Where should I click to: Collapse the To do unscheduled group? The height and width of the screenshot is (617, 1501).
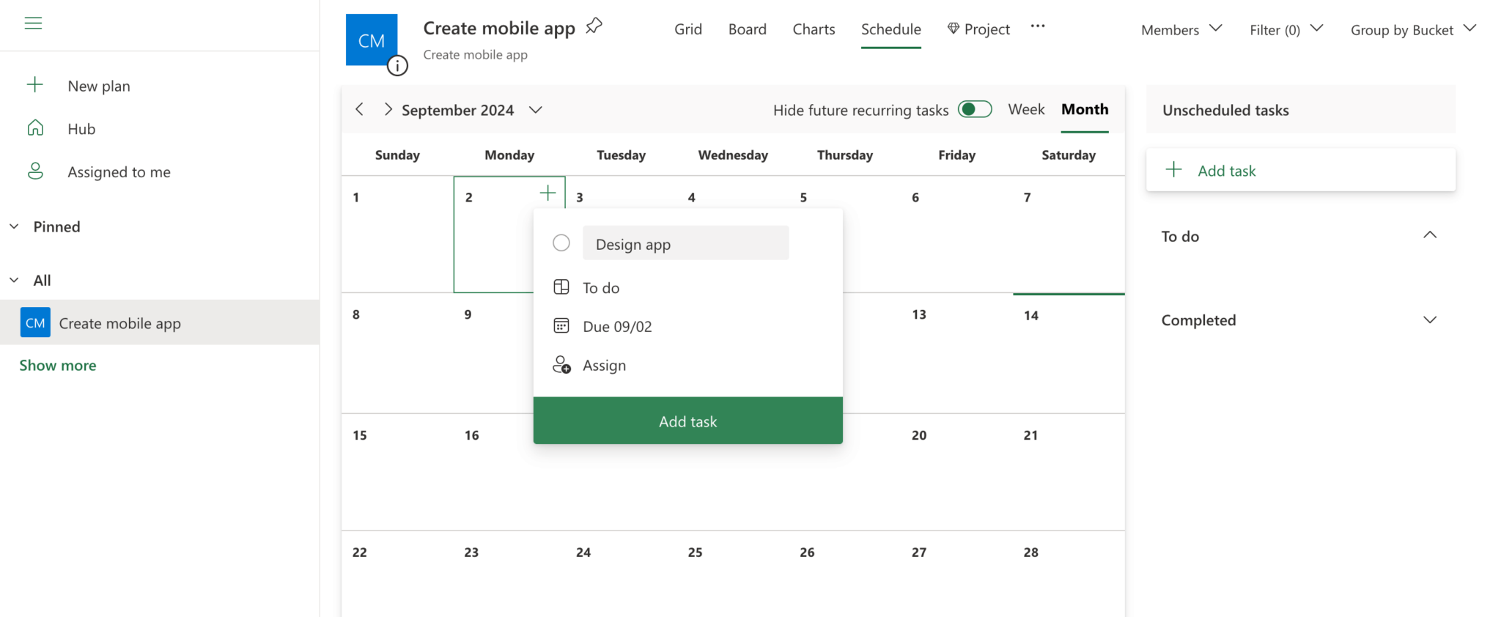pyautogui.click(x=1430, y=235)
